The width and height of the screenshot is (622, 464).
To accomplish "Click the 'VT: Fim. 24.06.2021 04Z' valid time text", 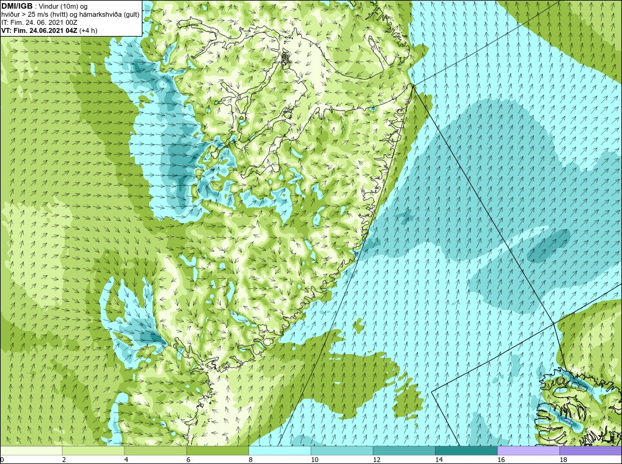I will [x=40, y=30].
